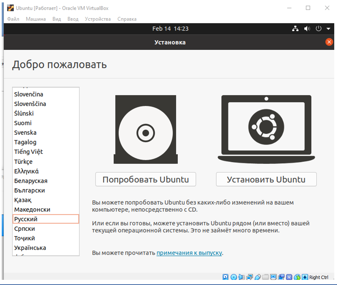337x285 pixels.
Task: Click the USB devices status icon
Action: [257, 277]
